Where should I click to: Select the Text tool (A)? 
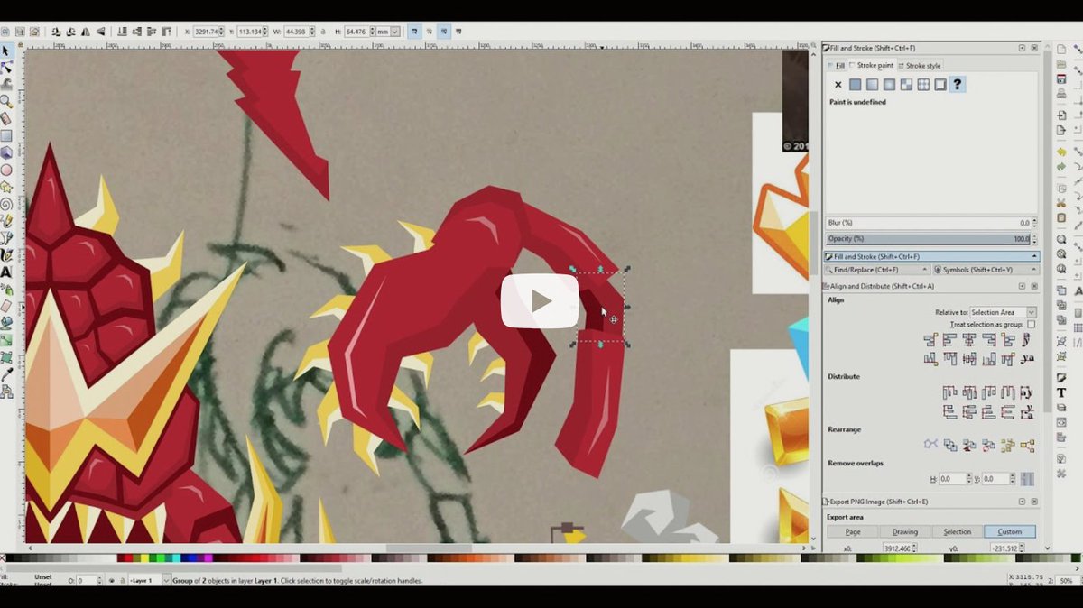6,272
